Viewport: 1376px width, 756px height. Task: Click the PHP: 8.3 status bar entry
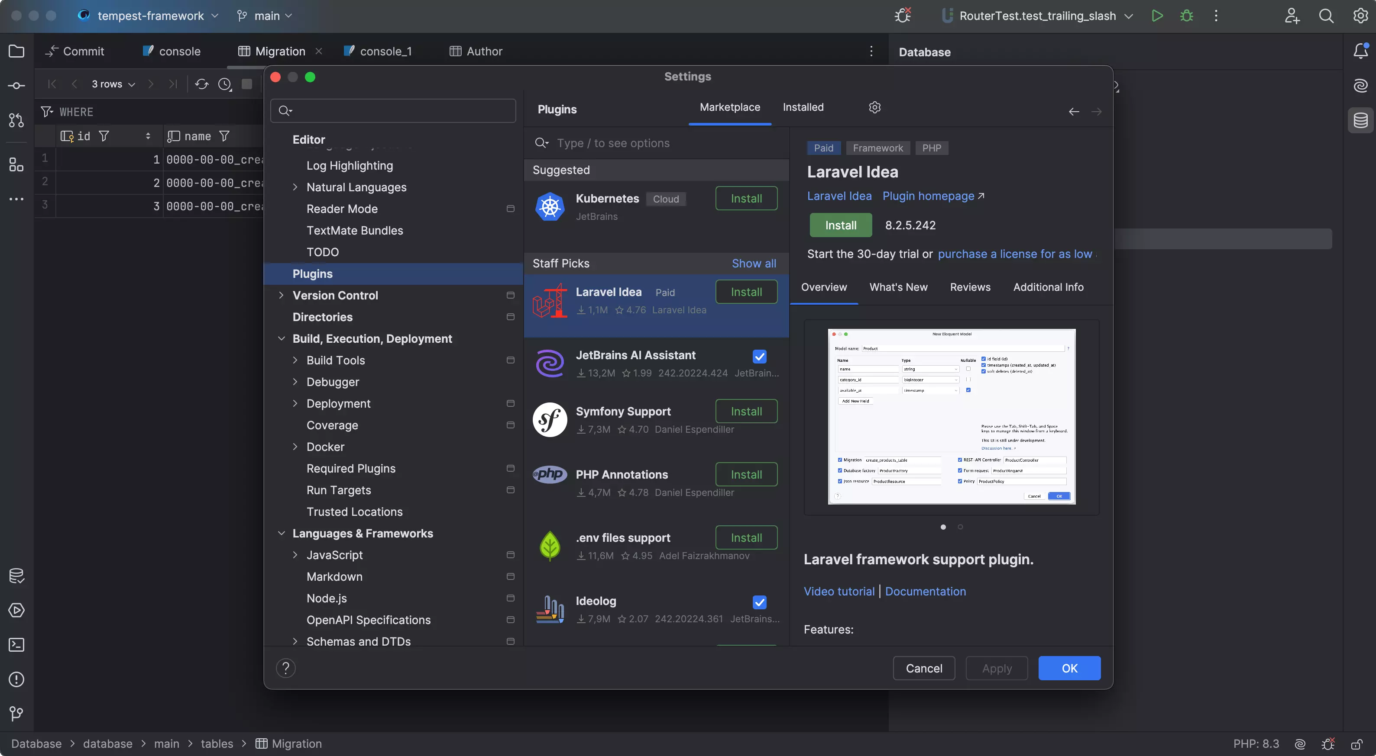tap(1256, 744)
